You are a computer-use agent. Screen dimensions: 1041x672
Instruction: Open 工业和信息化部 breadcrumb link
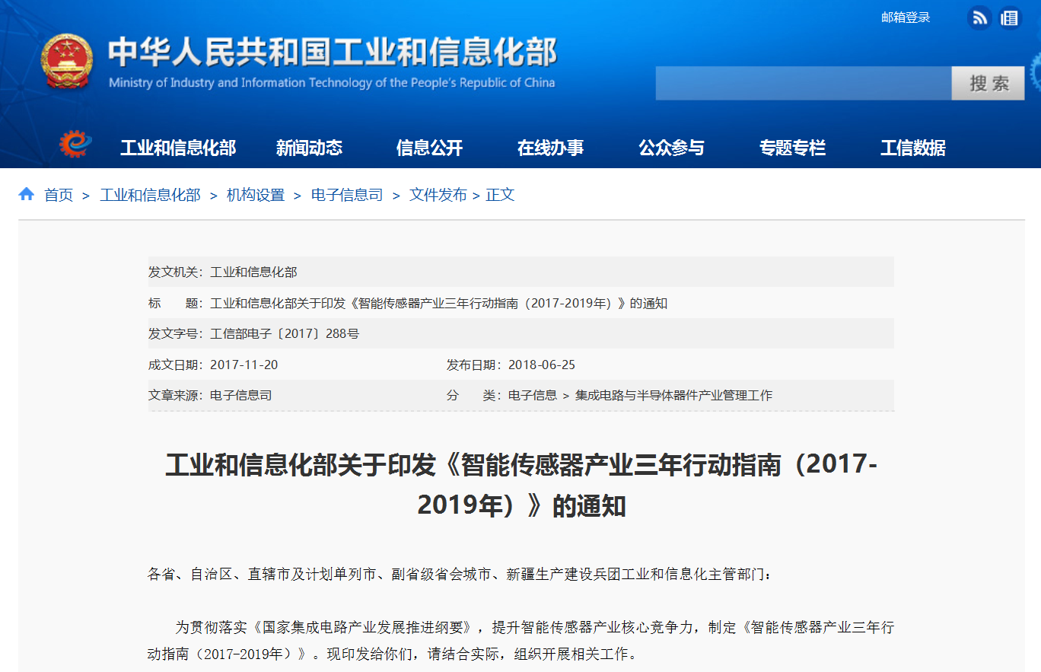click(x=150, y=195)
